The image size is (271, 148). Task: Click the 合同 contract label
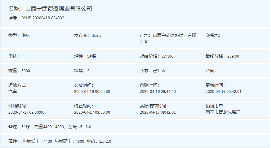tap(211, 71)
